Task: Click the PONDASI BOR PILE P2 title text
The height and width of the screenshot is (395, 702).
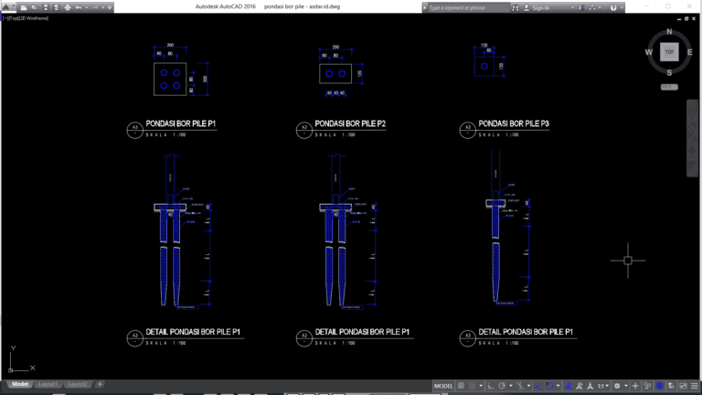Action: [350, 123]
